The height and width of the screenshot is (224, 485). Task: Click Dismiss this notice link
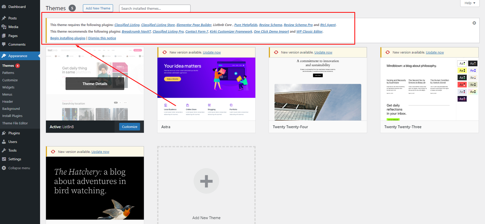point(102,38)
